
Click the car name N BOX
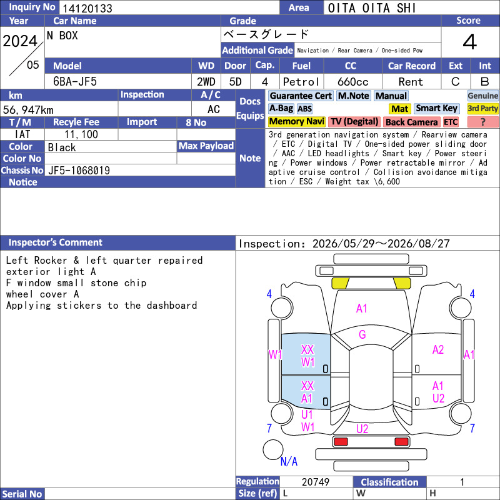pos(62,36)
